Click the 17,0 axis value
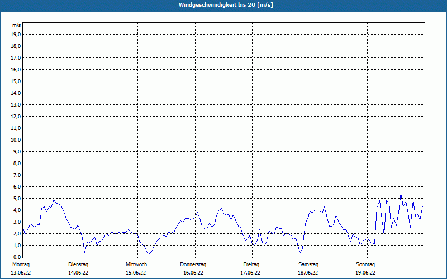This screenshot has height=279, width=447. [16, 58]
